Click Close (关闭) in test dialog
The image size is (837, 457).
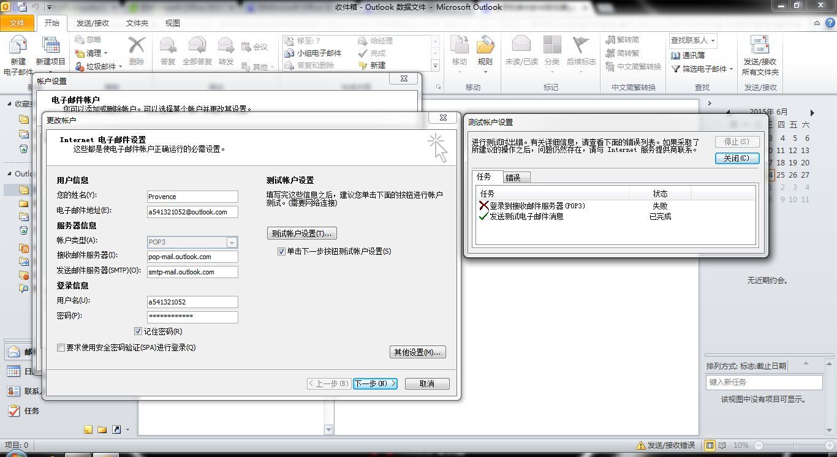pyautogui.click(x=737, y=158)
